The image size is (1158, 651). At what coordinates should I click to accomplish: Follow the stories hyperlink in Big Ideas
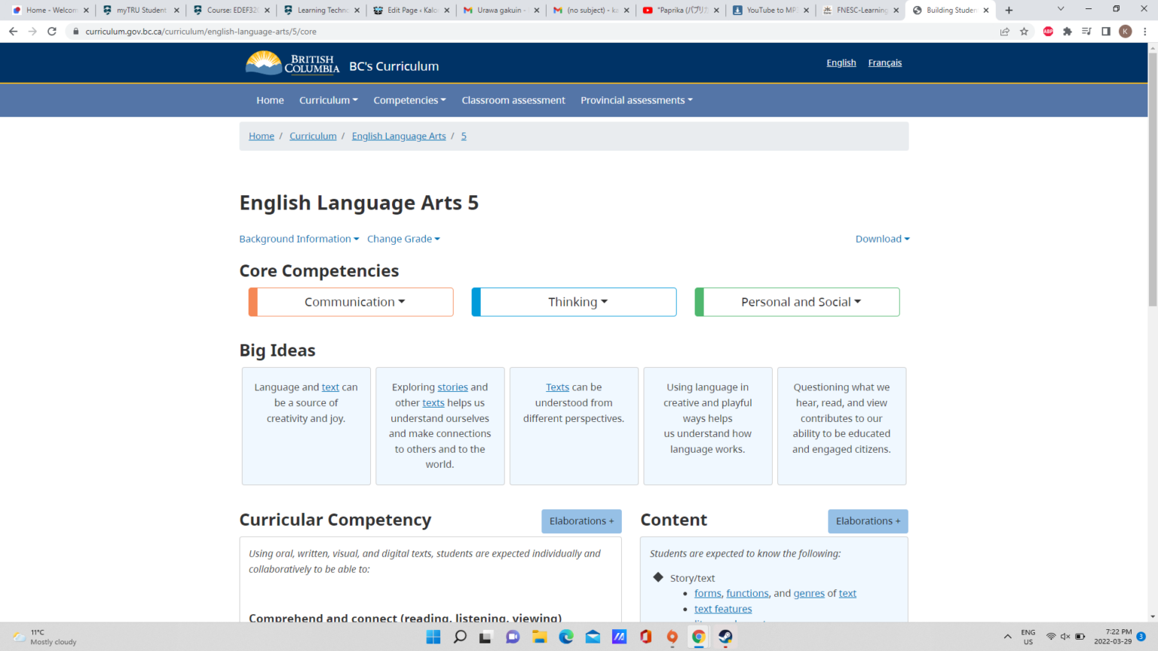(452, 387)
